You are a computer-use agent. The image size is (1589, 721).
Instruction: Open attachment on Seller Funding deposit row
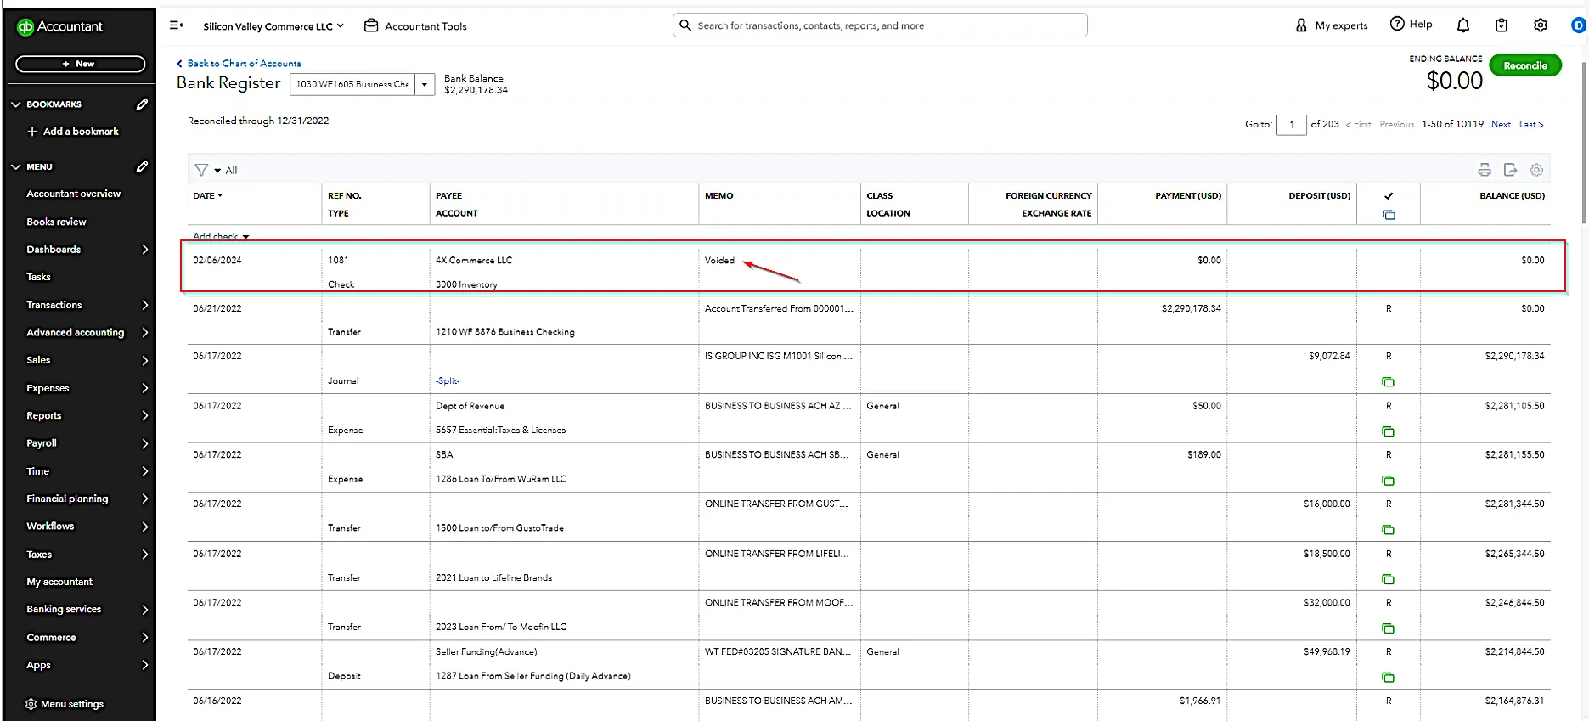1389,678
